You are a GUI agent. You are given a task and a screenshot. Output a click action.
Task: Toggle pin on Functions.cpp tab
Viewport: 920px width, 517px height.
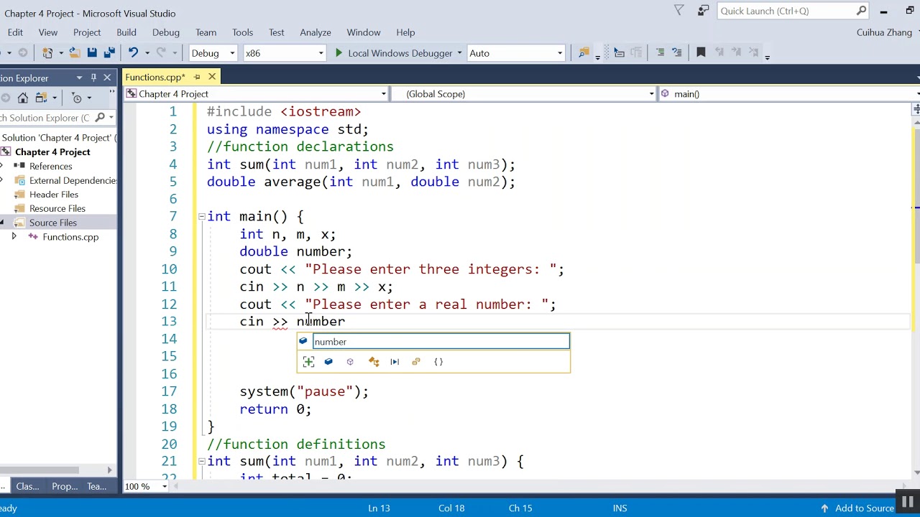click(x=196, y=77)
